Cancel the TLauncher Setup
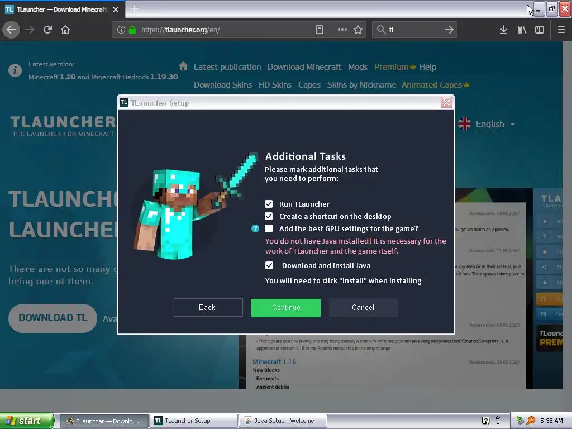Image resolution: width=572 pixels, height=429 pixels. pos(363,308)
